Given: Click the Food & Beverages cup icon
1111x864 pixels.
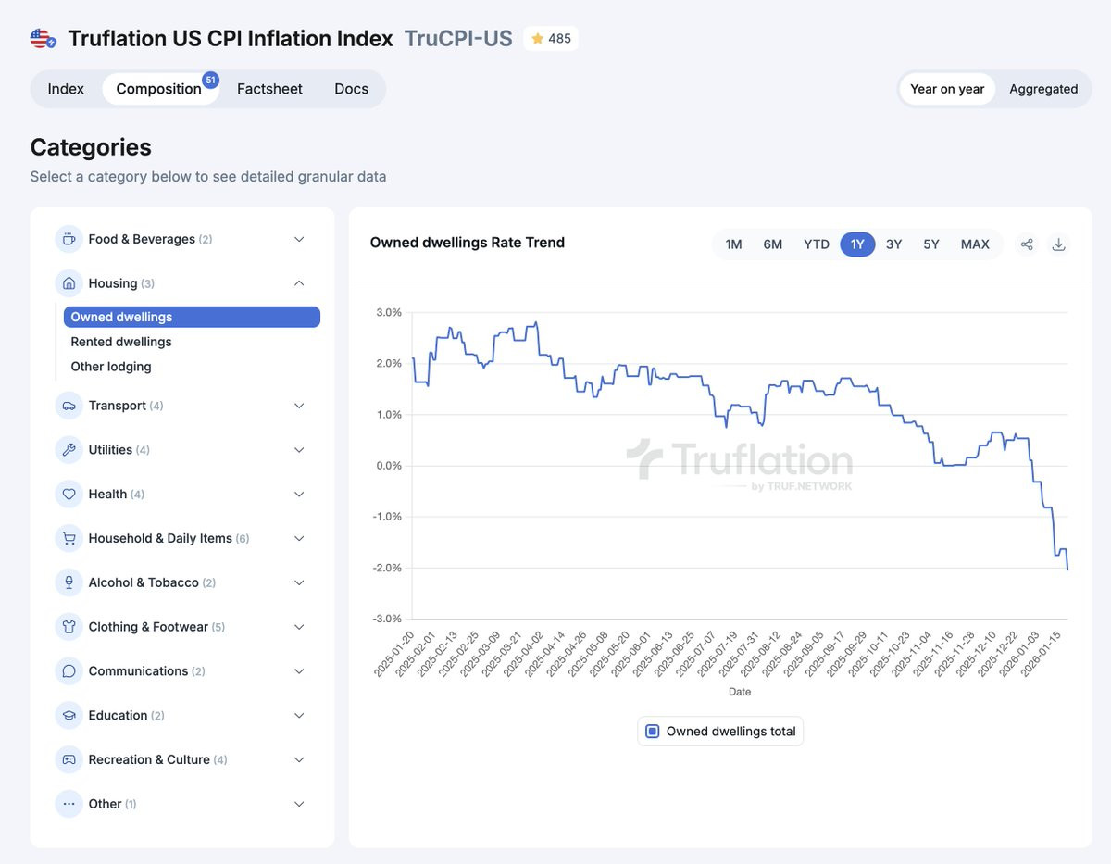Looking at the screenshot, I should coord(69,239).
